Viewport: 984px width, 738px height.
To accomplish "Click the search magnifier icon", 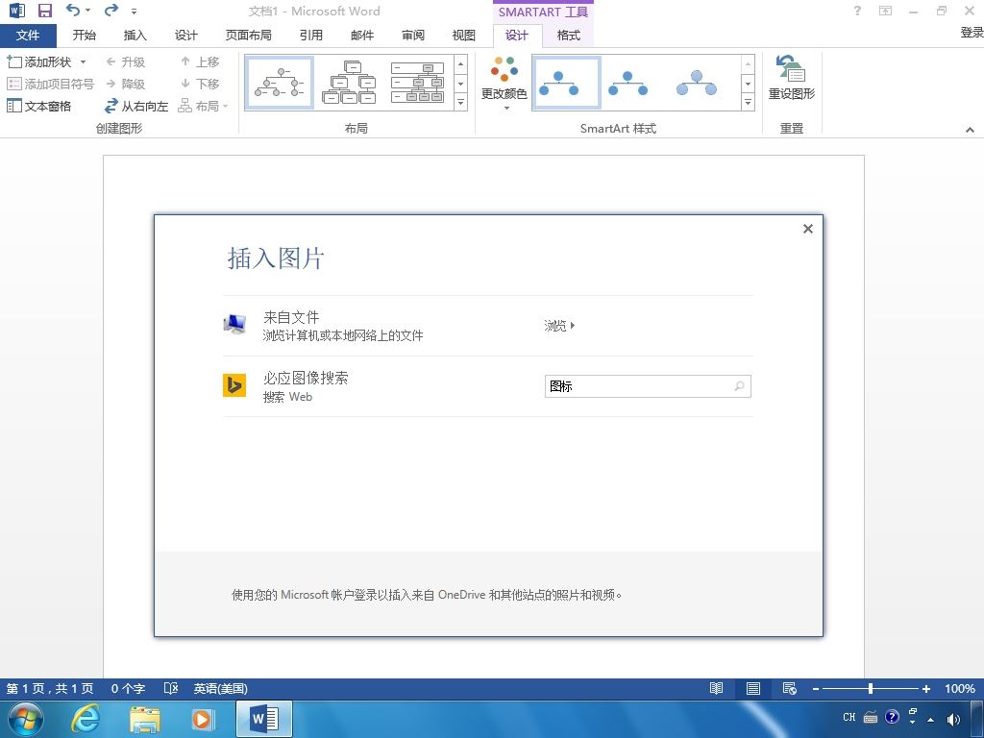I will point(739,386).
